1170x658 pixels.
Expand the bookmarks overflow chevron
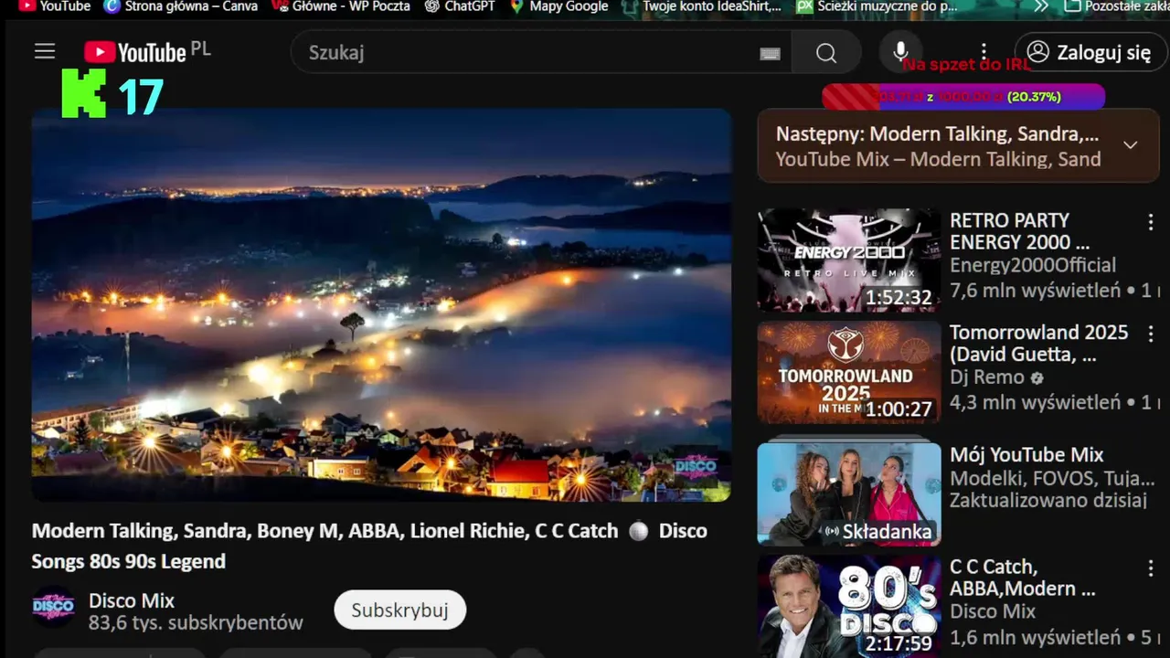pyautogui.click(x=1041, y=6)
